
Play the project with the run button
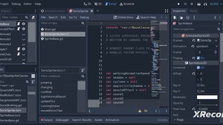pos(179,4)
